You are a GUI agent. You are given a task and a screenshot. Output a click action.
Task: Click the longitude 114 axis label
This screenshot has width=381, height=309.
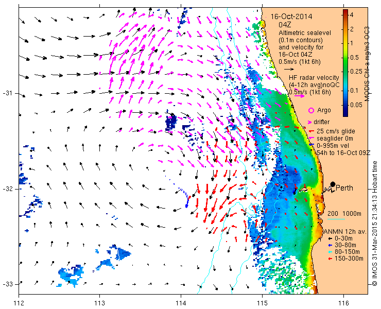181,303
